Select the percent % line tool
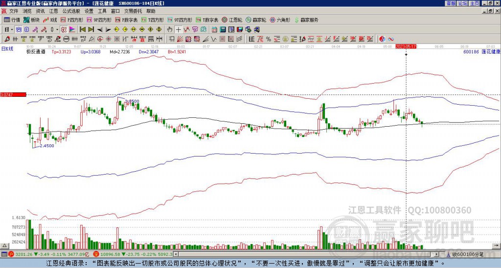 tap(269, 39)
